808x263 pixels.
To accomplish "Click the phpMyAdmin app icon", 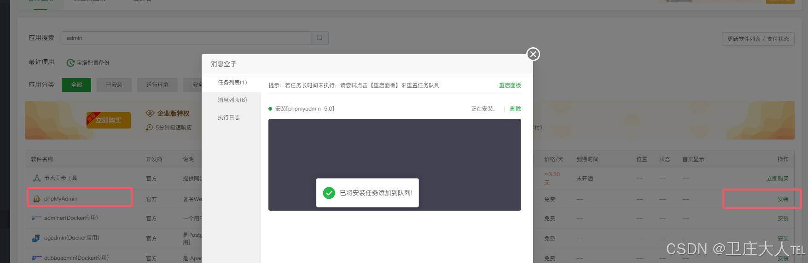I will [x=37, y=199].
